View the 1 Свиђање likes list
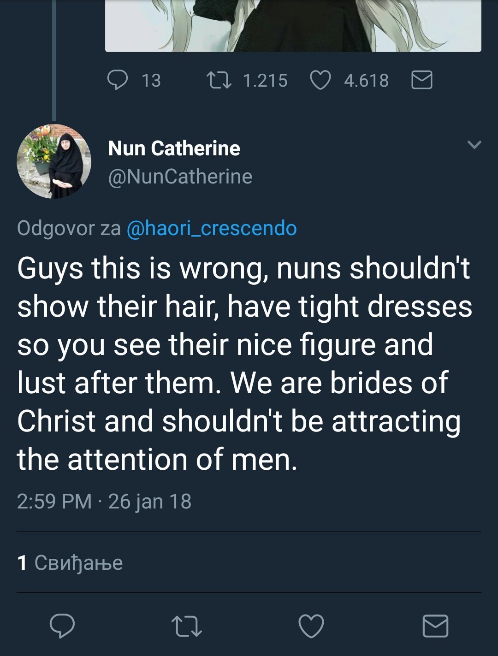 coord(70,563)
